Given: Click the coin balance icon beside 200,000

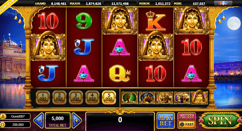Looking at the screenshot, I should pyautogui.click(x=3, y=125).
